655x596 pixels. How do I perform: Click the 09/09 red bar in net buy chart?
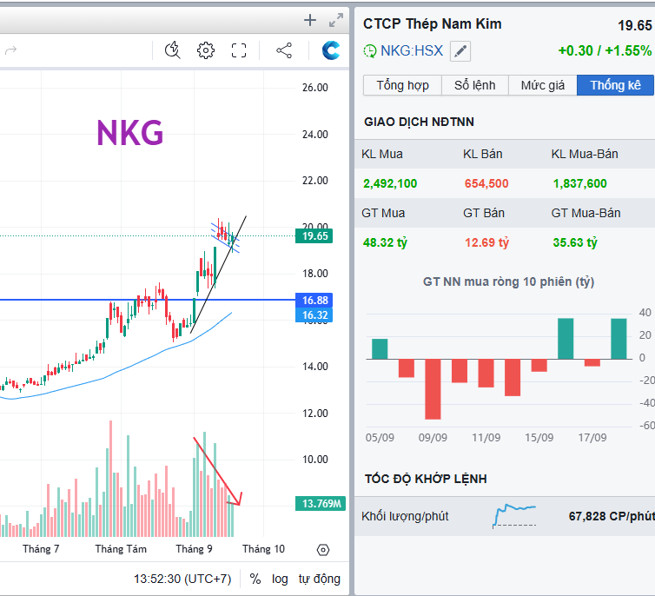(x=433, y=389)
